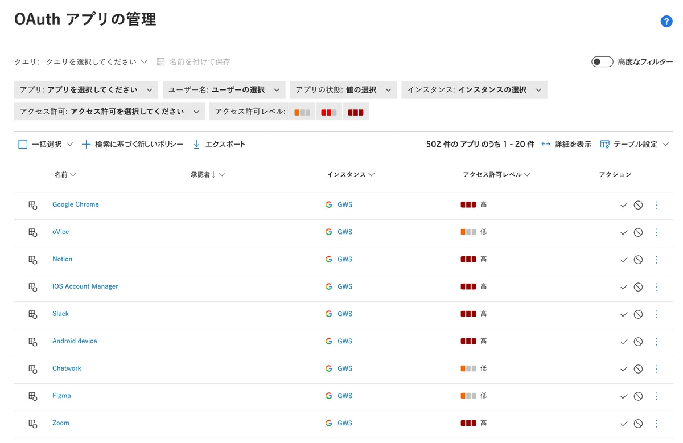This screenshot has width=683, height=443.
Task: Open the more options menu for Google Chrome
Action: 657,205
